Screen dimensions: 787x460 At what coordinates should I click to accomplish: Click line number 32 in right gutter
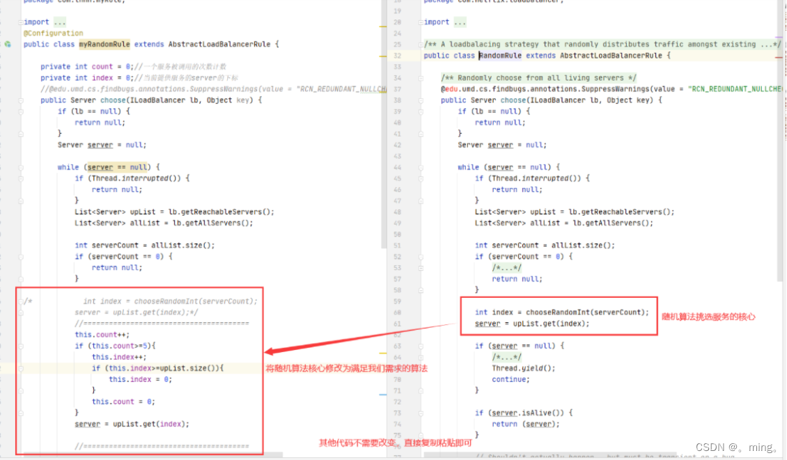397,56
